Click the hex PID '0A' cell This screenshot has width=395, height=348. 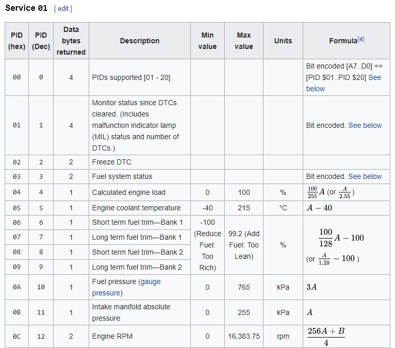pyautogui.click(x=17, y=287)
